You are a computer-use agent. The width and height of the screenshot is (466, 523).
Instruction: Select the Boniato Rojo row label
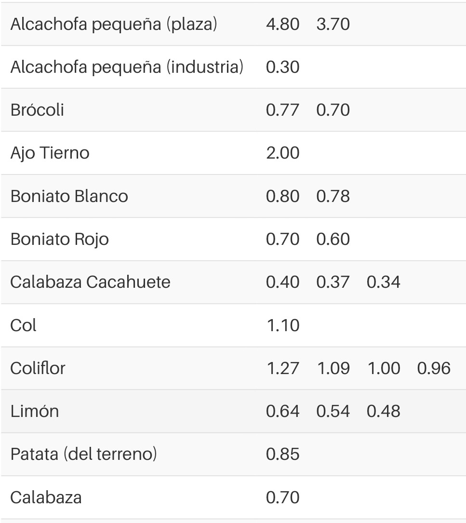pos(59,240)
